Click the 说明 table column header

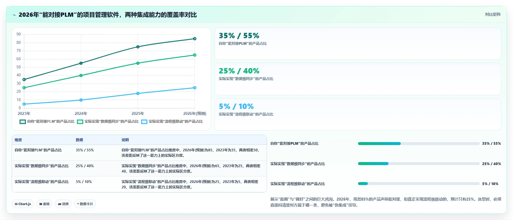click(125, 140)
